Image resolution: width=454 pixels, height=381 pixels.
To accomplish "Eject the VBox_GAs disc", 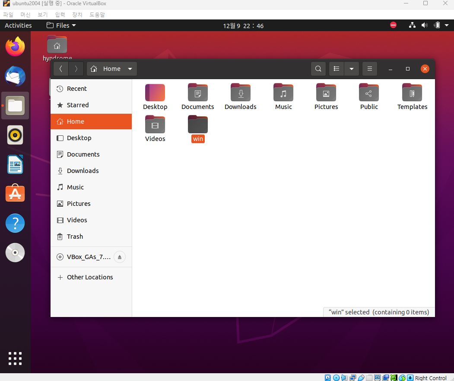I will coord(120,257).
